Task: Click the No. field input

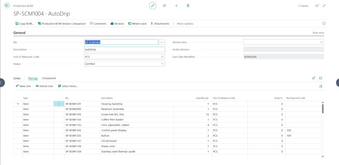Action: pos(121,42)
